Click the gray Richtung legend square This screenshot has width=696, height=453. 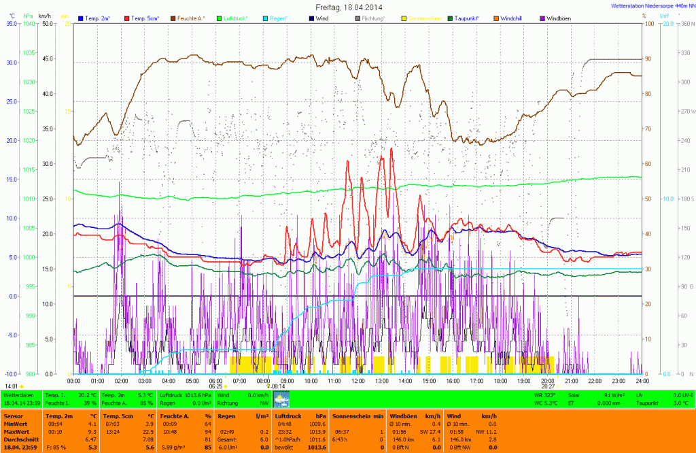[358, 18]
